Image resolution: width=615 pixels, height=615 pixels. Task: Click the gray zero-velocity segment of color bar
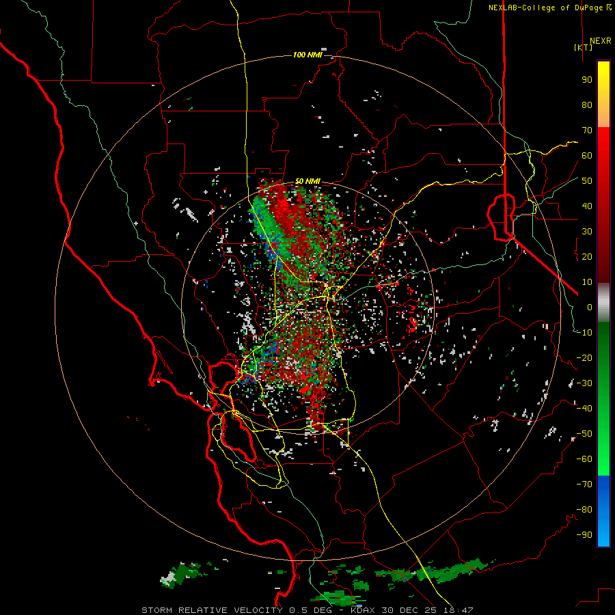[603, 303]
